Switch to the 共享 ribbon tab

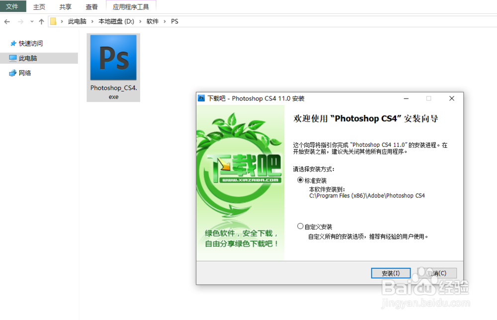tap(65, 6)
